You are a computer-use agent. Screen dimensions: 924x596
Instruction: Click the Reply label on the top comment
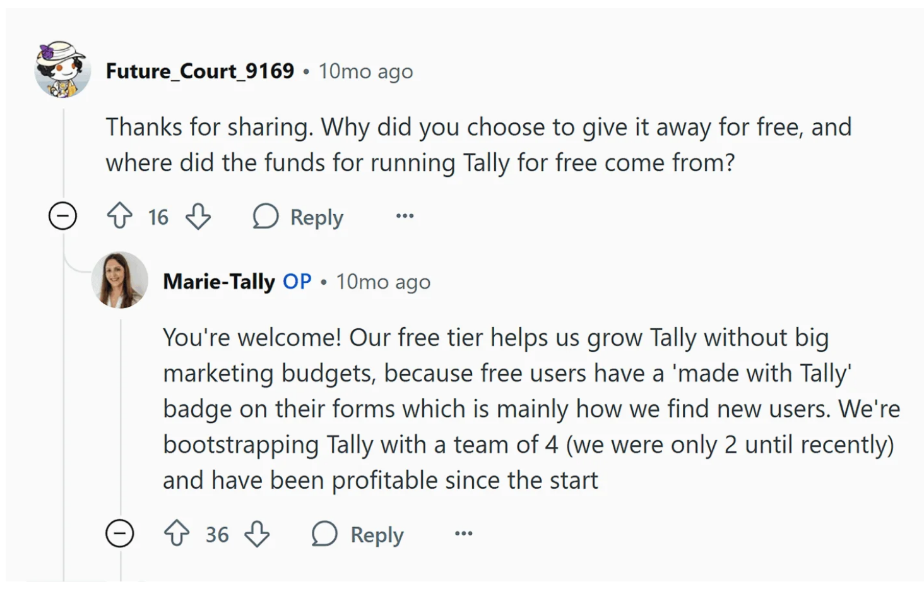pyautogui.click(x=317, y=218)
